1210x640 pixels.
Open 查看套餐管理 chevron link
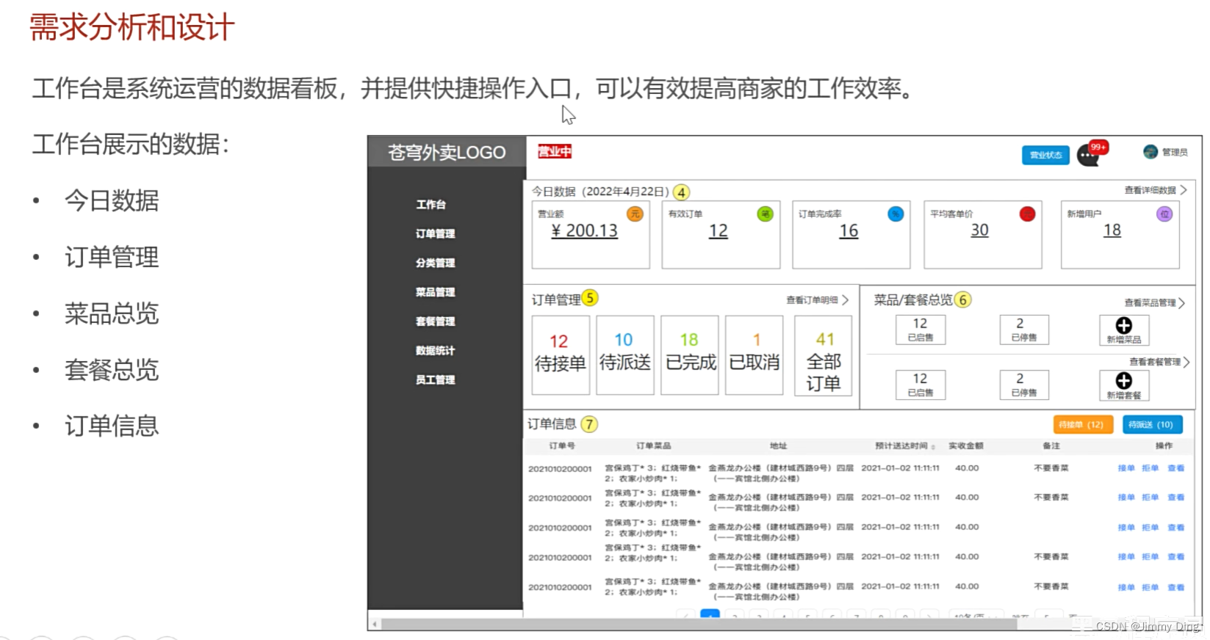pyautogui.click(x=1186, y=362)
